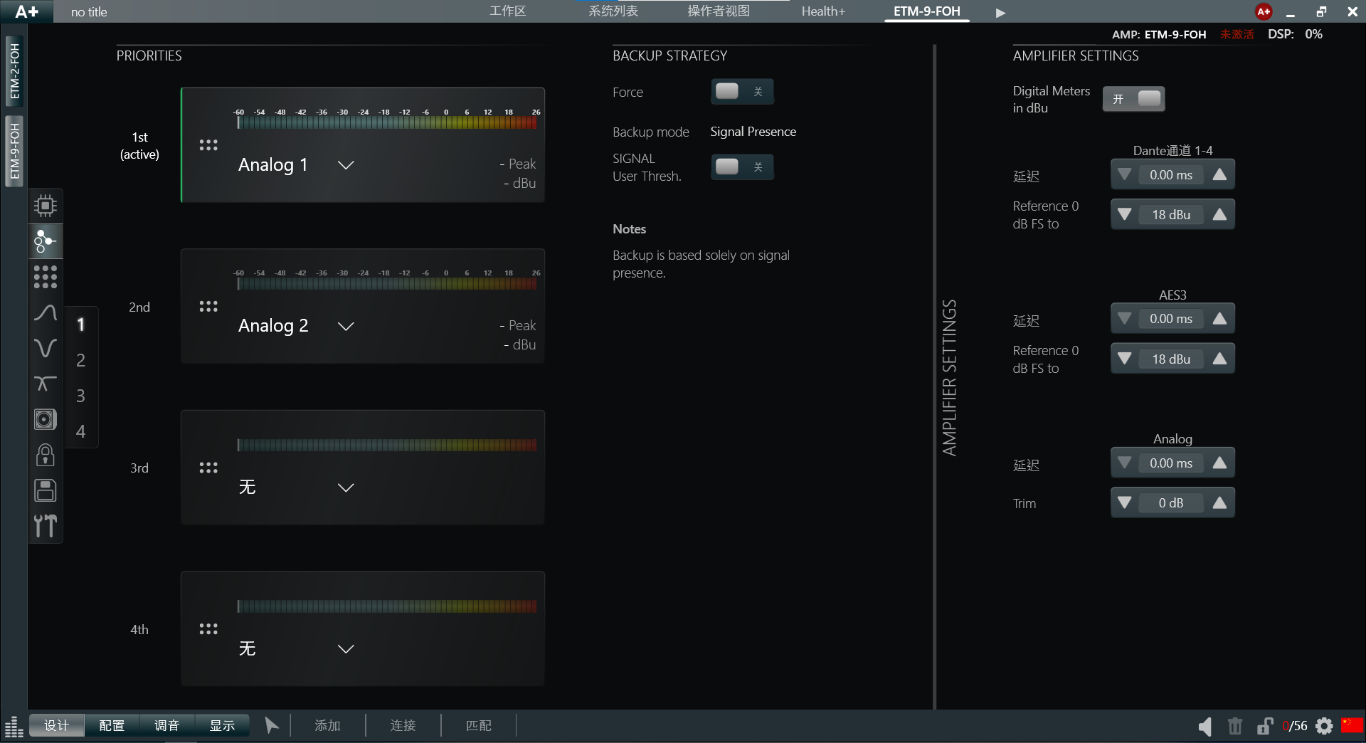Turn off Digital Meters in dBu switch
This screenshot has height=743, width=1366.
tap(1133, 99)
